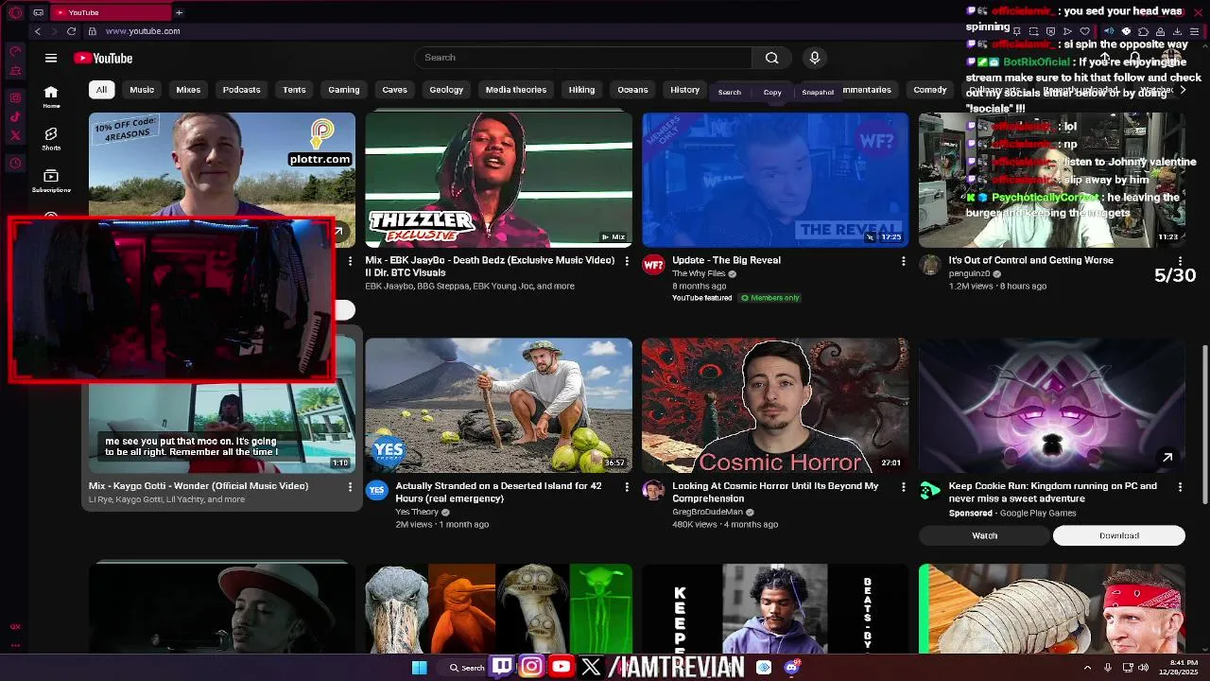This screenshot has width=1210, height=681.
Task: Click the taskbar microphone tray icon
Action: tap(1108, 668)
